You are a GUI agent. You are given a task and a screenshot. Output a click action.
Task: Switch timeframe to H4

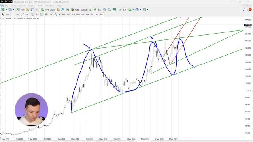click(x=87, y=15)
